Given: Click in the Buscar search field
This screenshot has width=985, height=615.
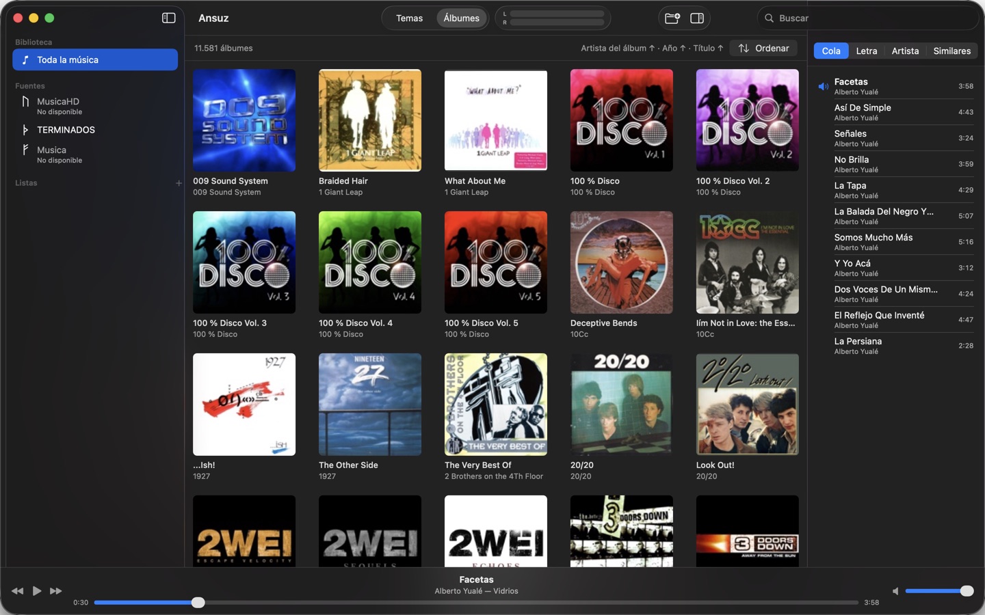Looking at the screenshot, I should (869, 18).
